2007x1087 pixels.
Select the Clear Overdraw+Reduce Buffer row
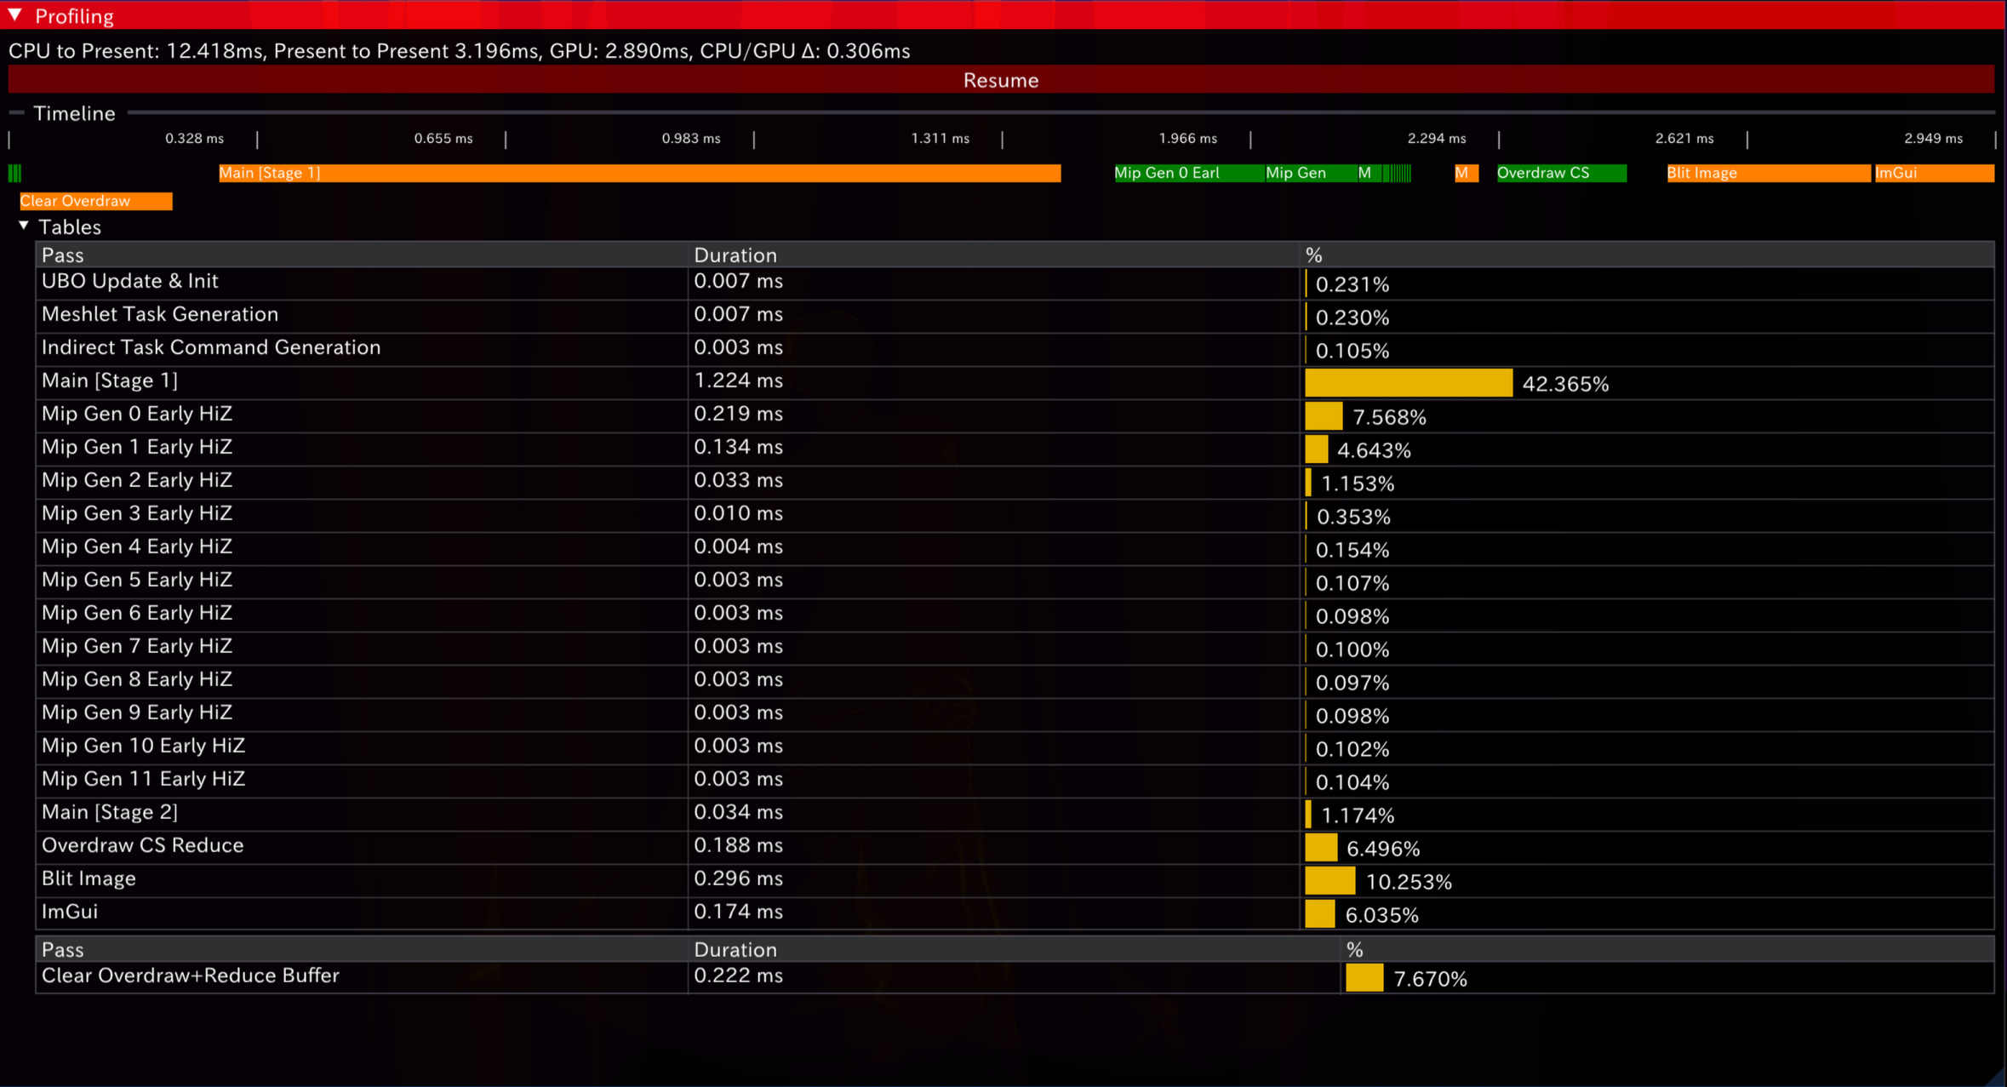point(191,975)
